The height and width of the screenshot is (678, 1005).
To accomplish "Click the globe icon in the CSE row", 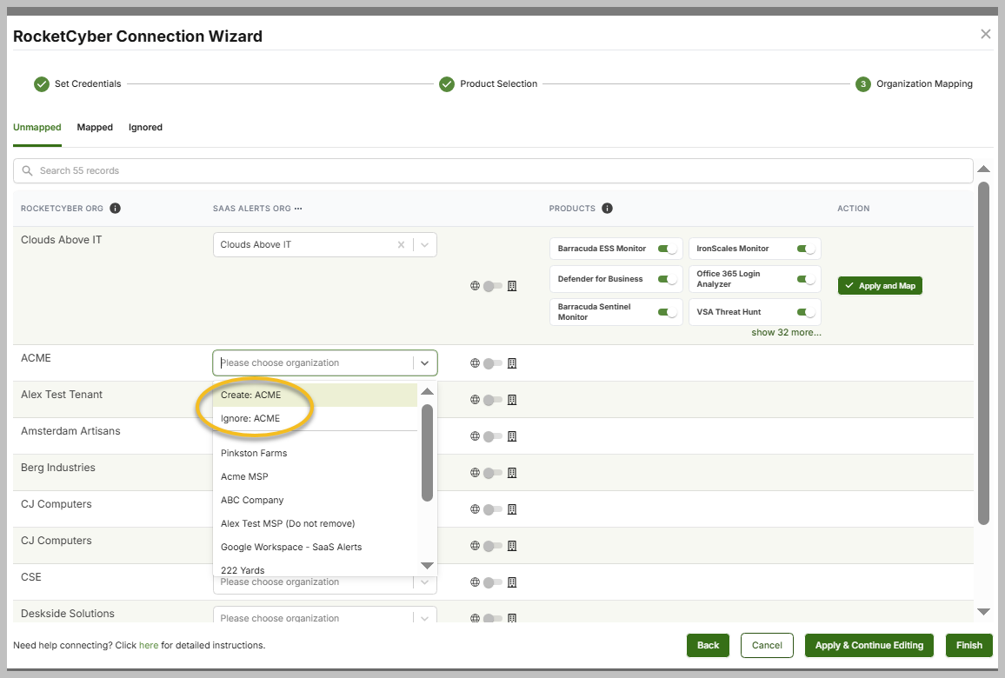I will tap(475, 582).
